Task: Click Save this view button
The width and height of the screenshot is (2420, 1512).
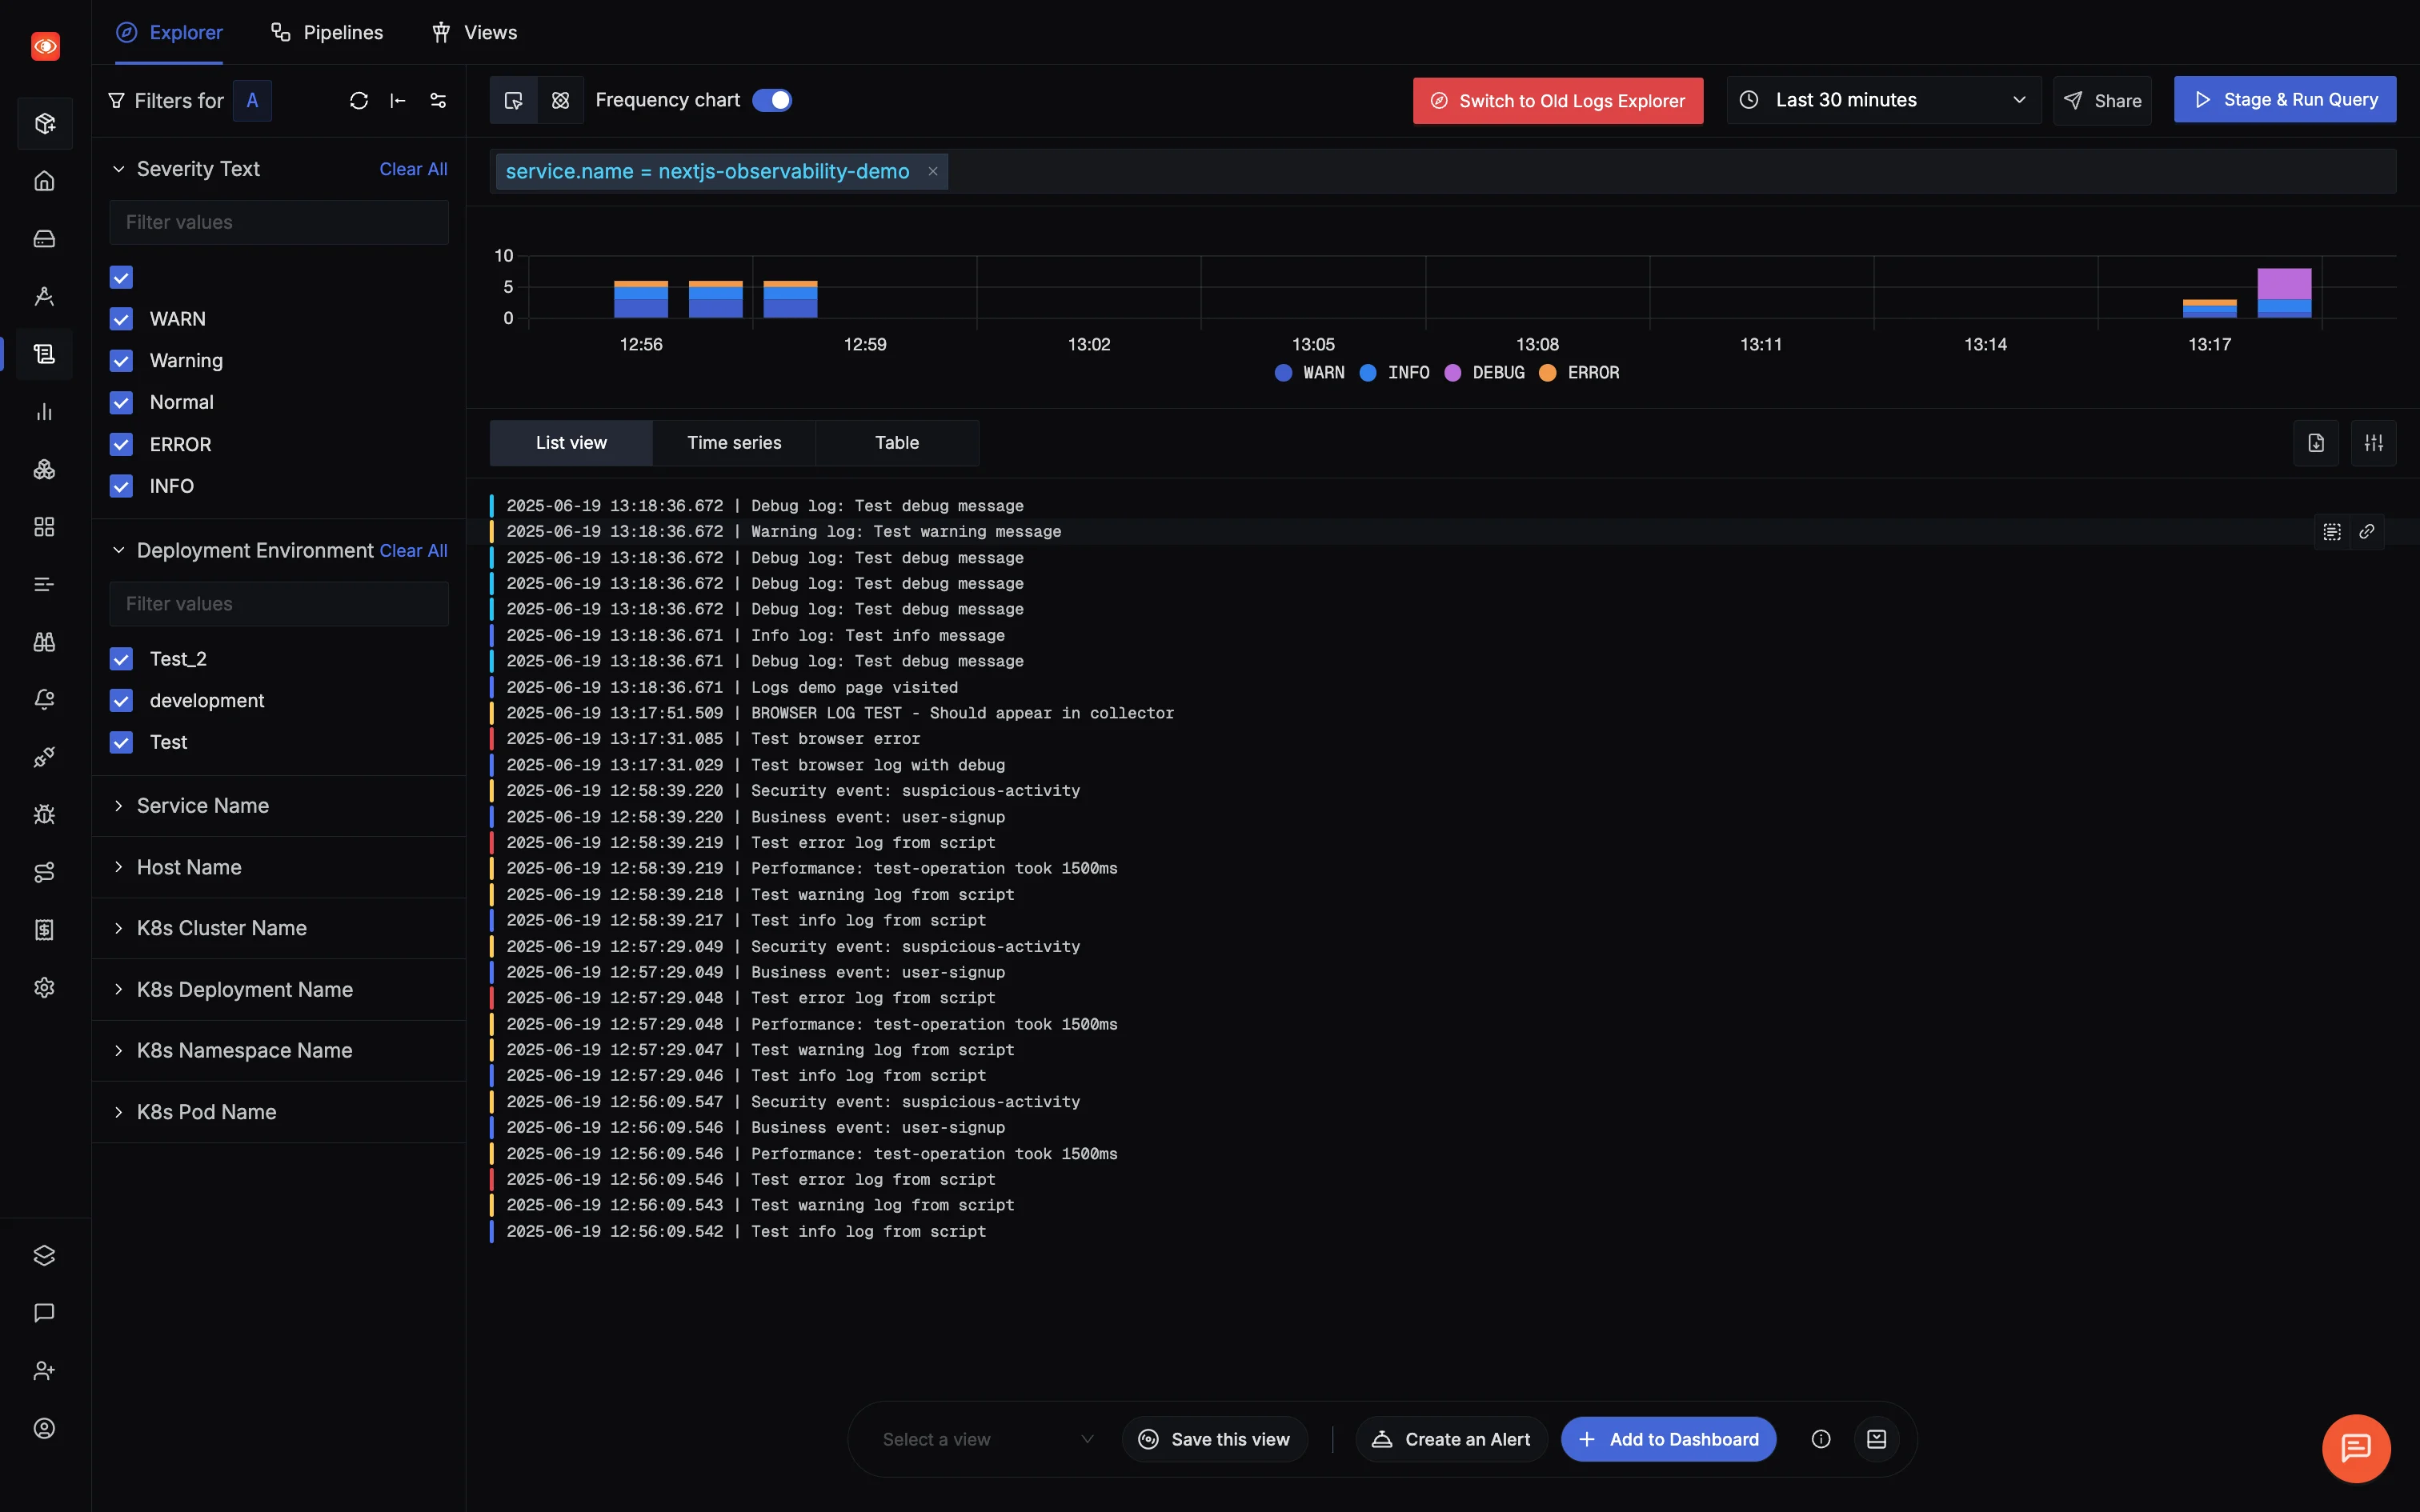Action: point(1215,1439)
